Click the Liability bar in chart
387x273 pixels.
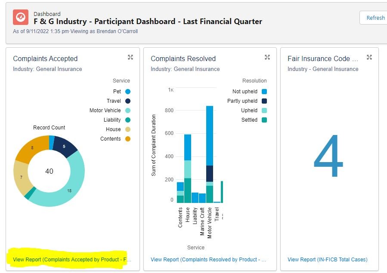[195, 198]
